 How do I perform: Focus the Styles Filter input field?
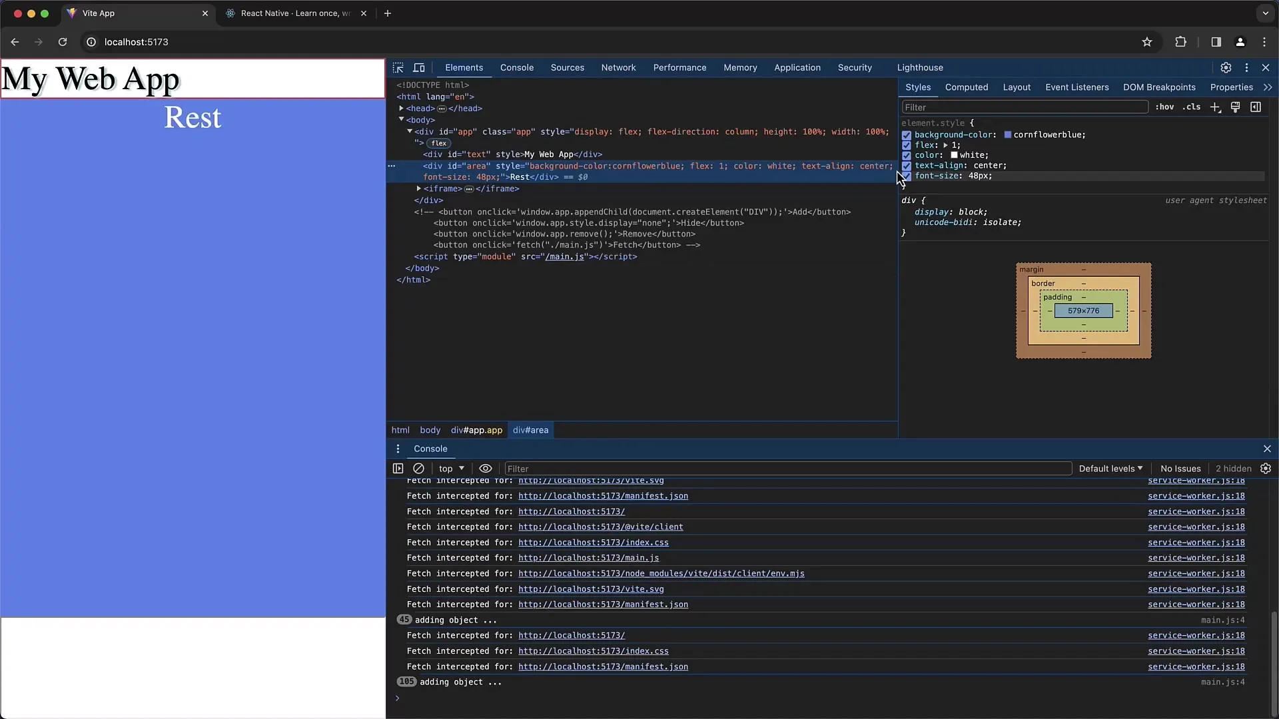click(x=1025, y=107)
